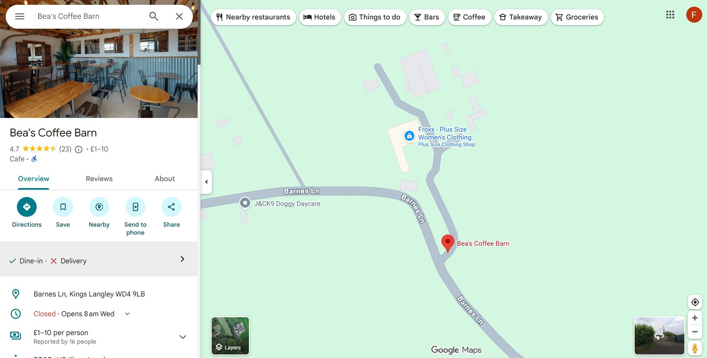Zoom in on the map
Screen dimensions: 707x358
[x=695, y=318]
